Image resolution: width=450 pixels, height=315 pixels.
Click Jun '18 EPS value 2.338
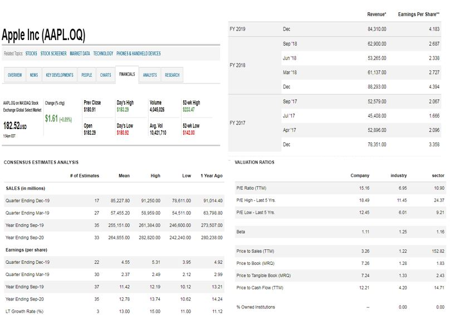tap(434, 58)
